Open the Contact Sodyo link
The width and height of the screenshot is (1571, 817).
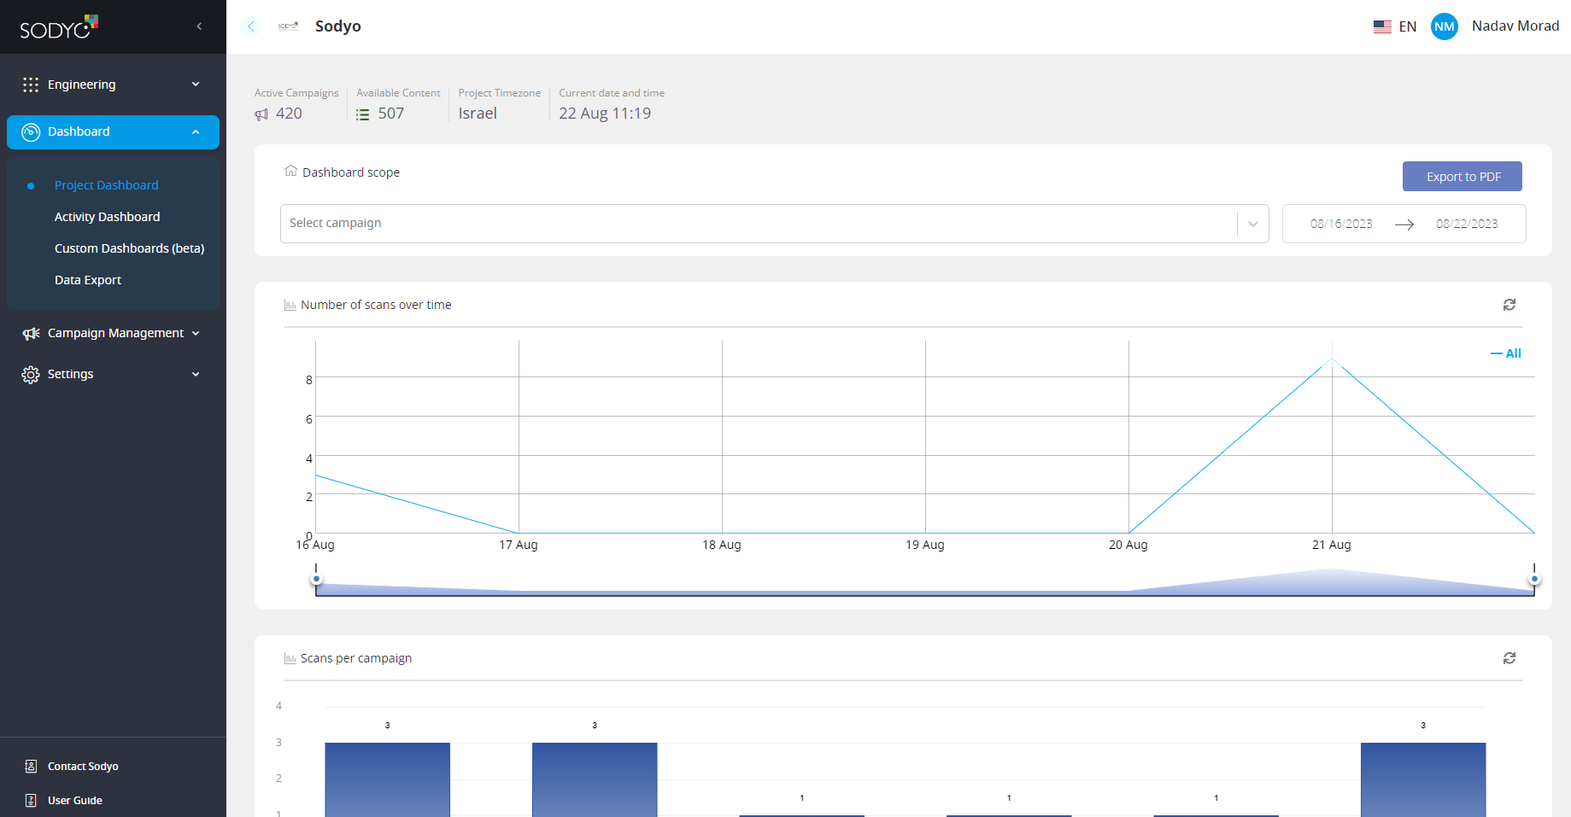pyautogui.click(x=83, y=767)
